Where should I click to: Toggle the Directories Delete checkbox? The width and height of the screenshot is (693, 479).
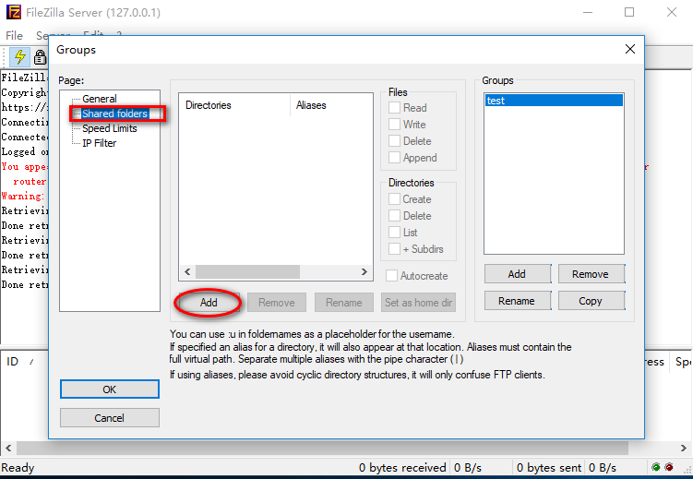click(x=394, y=216)
